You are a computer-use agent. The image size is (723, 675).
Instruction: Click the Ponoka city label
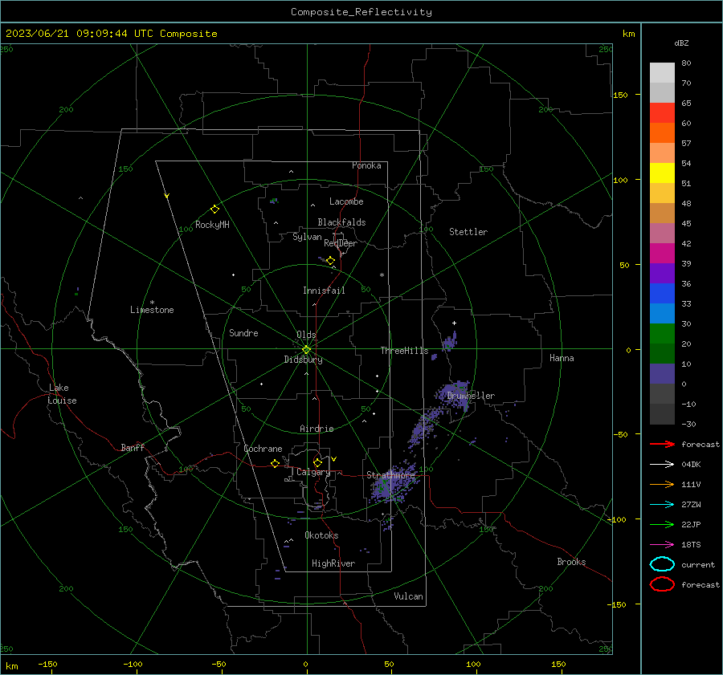click(366, 165)
